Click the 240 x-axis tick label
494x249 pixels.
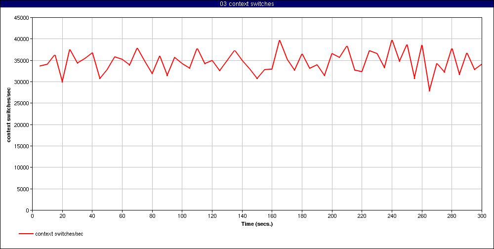pos(392,215)
